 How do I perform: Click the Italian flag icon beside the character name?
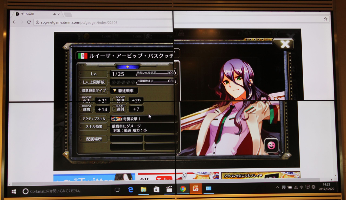pos(82,56)
